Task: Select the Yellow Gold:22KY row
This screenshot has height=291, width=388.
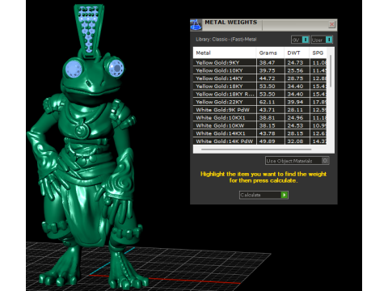Action: [x=259, y=102]
